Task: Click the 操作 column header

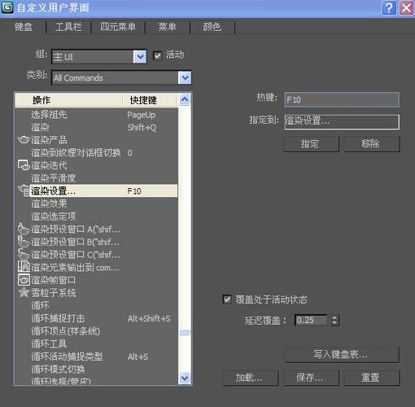Action: [68, 100]
